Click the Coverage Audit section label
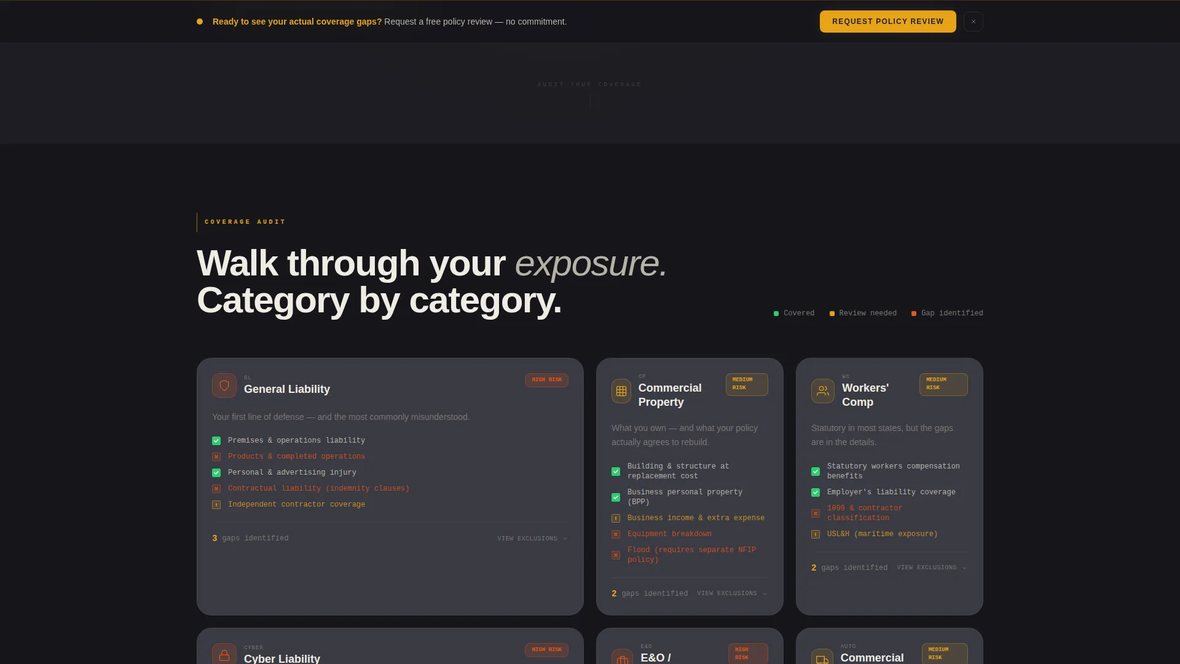The height and width of the screenshot is (664, 1180). pos(245,222)
